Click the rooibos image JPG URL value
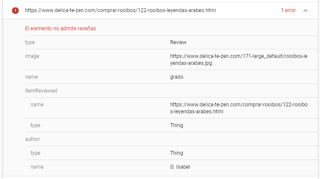Screen dimensions: 320x179 [233, 60]
